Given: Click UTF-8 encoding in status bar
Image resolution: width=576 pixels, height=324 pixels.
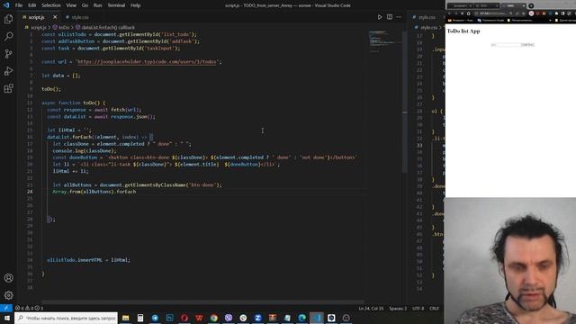Looking at the screenshot, I should coord(418,309).
